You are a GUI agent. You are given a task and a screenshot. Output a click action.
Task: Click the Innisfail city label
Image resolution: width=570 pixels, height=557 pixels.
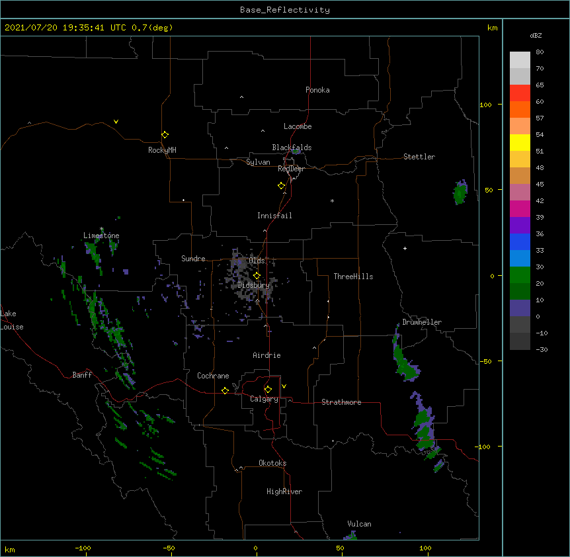[274, 216]
